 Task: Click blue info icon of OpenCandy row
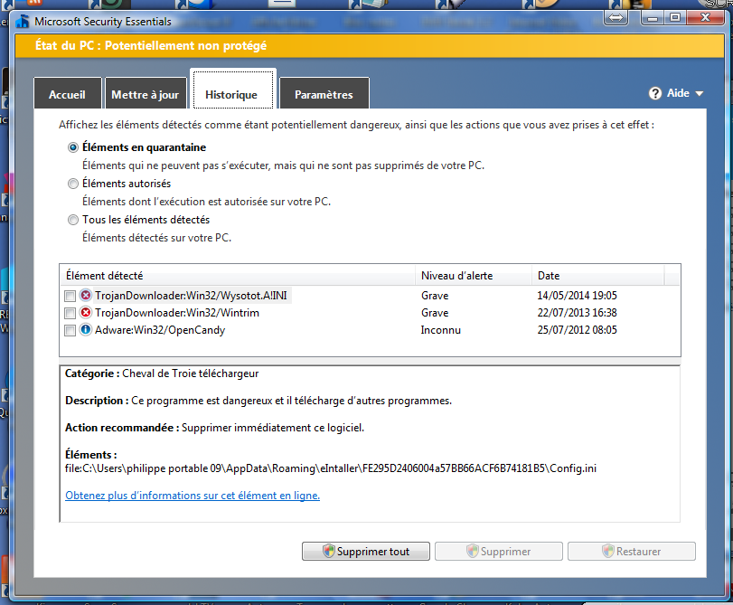tap(86, 329)
